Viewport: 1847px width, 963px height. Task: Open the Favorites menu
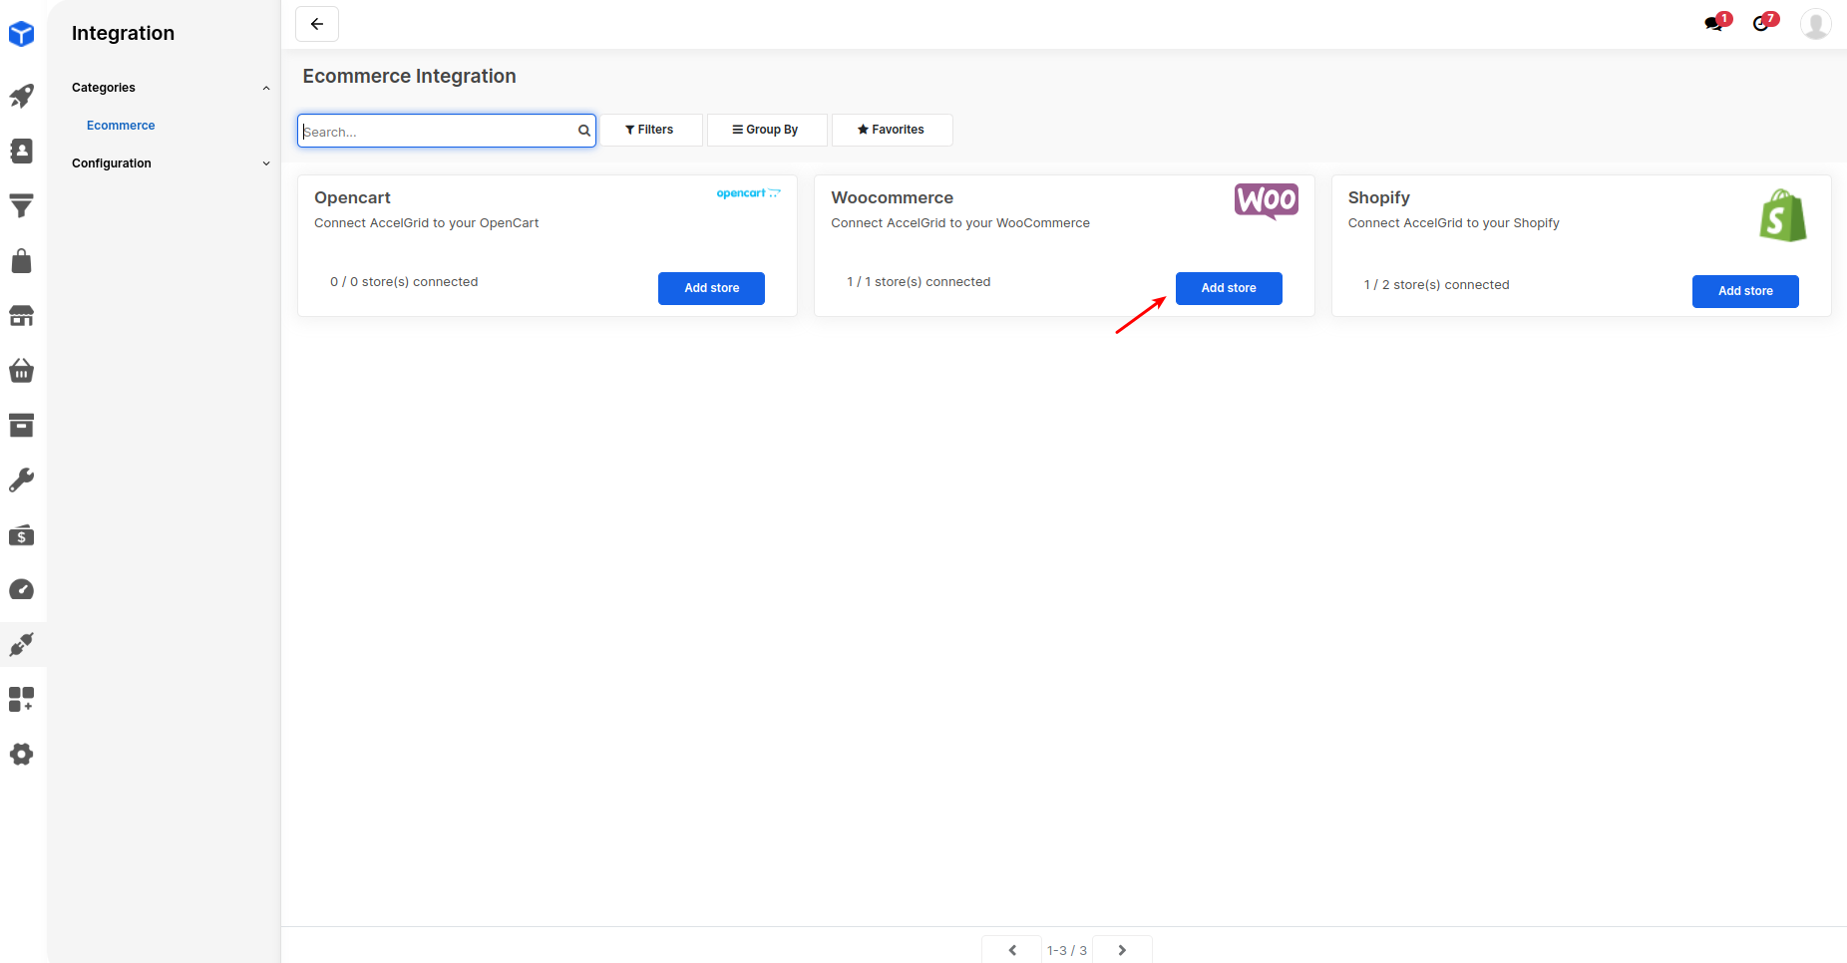tap(892, 130)
